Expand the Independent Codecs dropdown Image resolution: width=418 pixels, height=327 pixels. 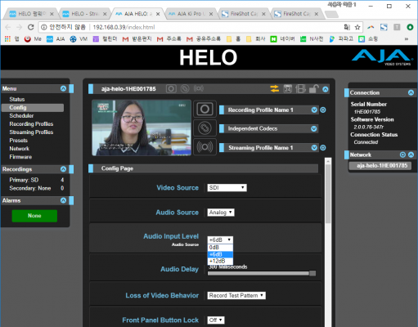click(x=314, y=128)
